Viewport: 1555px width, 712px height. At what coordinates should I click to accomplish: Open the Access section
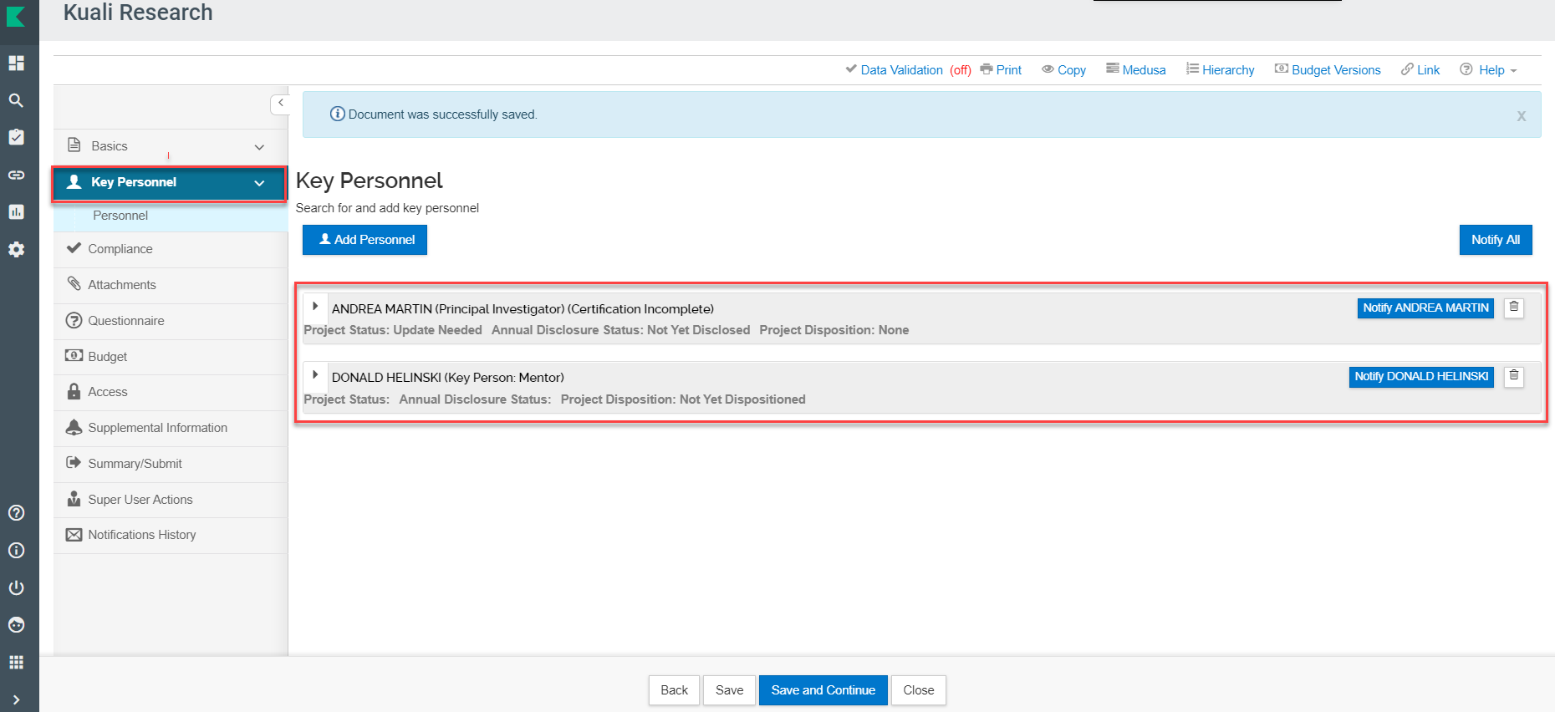[171, 392]
